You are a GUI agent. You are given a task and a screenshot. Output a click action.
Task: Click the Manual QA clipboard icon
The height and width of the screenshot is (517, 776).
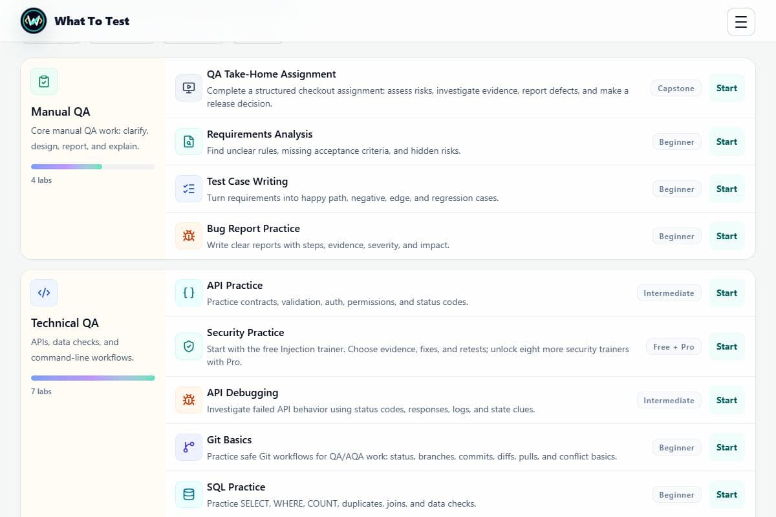tap(44, 81)
